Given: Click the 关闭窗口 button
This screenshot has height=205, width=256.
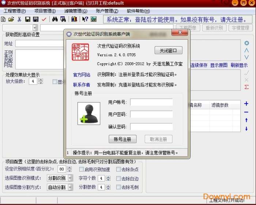Looking at the screenshot, I should click(168, 51).
